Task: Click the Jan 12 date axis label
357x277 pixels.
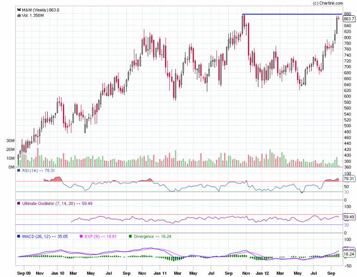Action: tap(262, 273)
